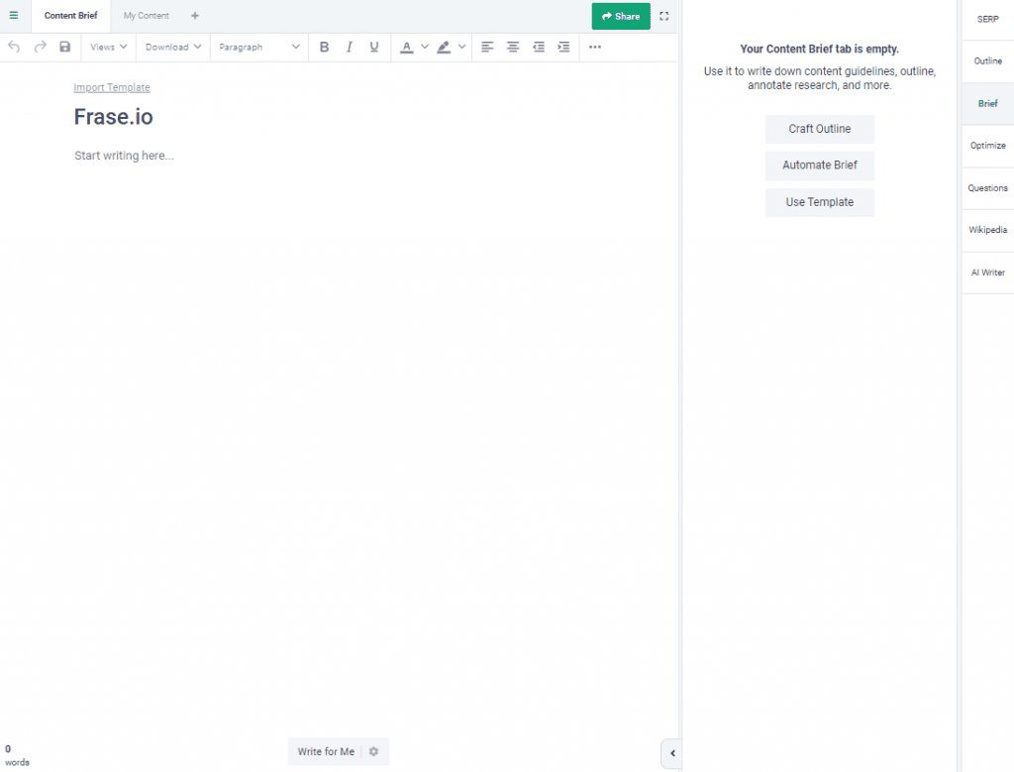Apply text color with the A icon
1014x772 pixels.
(406, 48)
